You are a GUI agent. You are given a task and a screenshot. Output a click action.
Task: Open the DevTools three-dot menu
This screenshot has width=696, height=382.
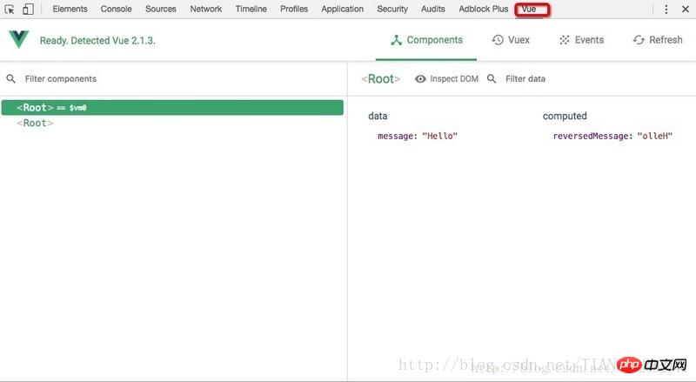coord(666,9)
